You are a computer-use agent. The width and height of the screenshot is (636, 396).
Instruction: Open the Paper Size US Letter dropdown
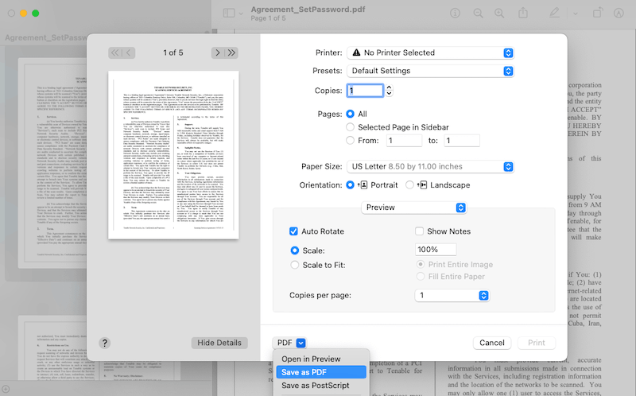[430, 167]
